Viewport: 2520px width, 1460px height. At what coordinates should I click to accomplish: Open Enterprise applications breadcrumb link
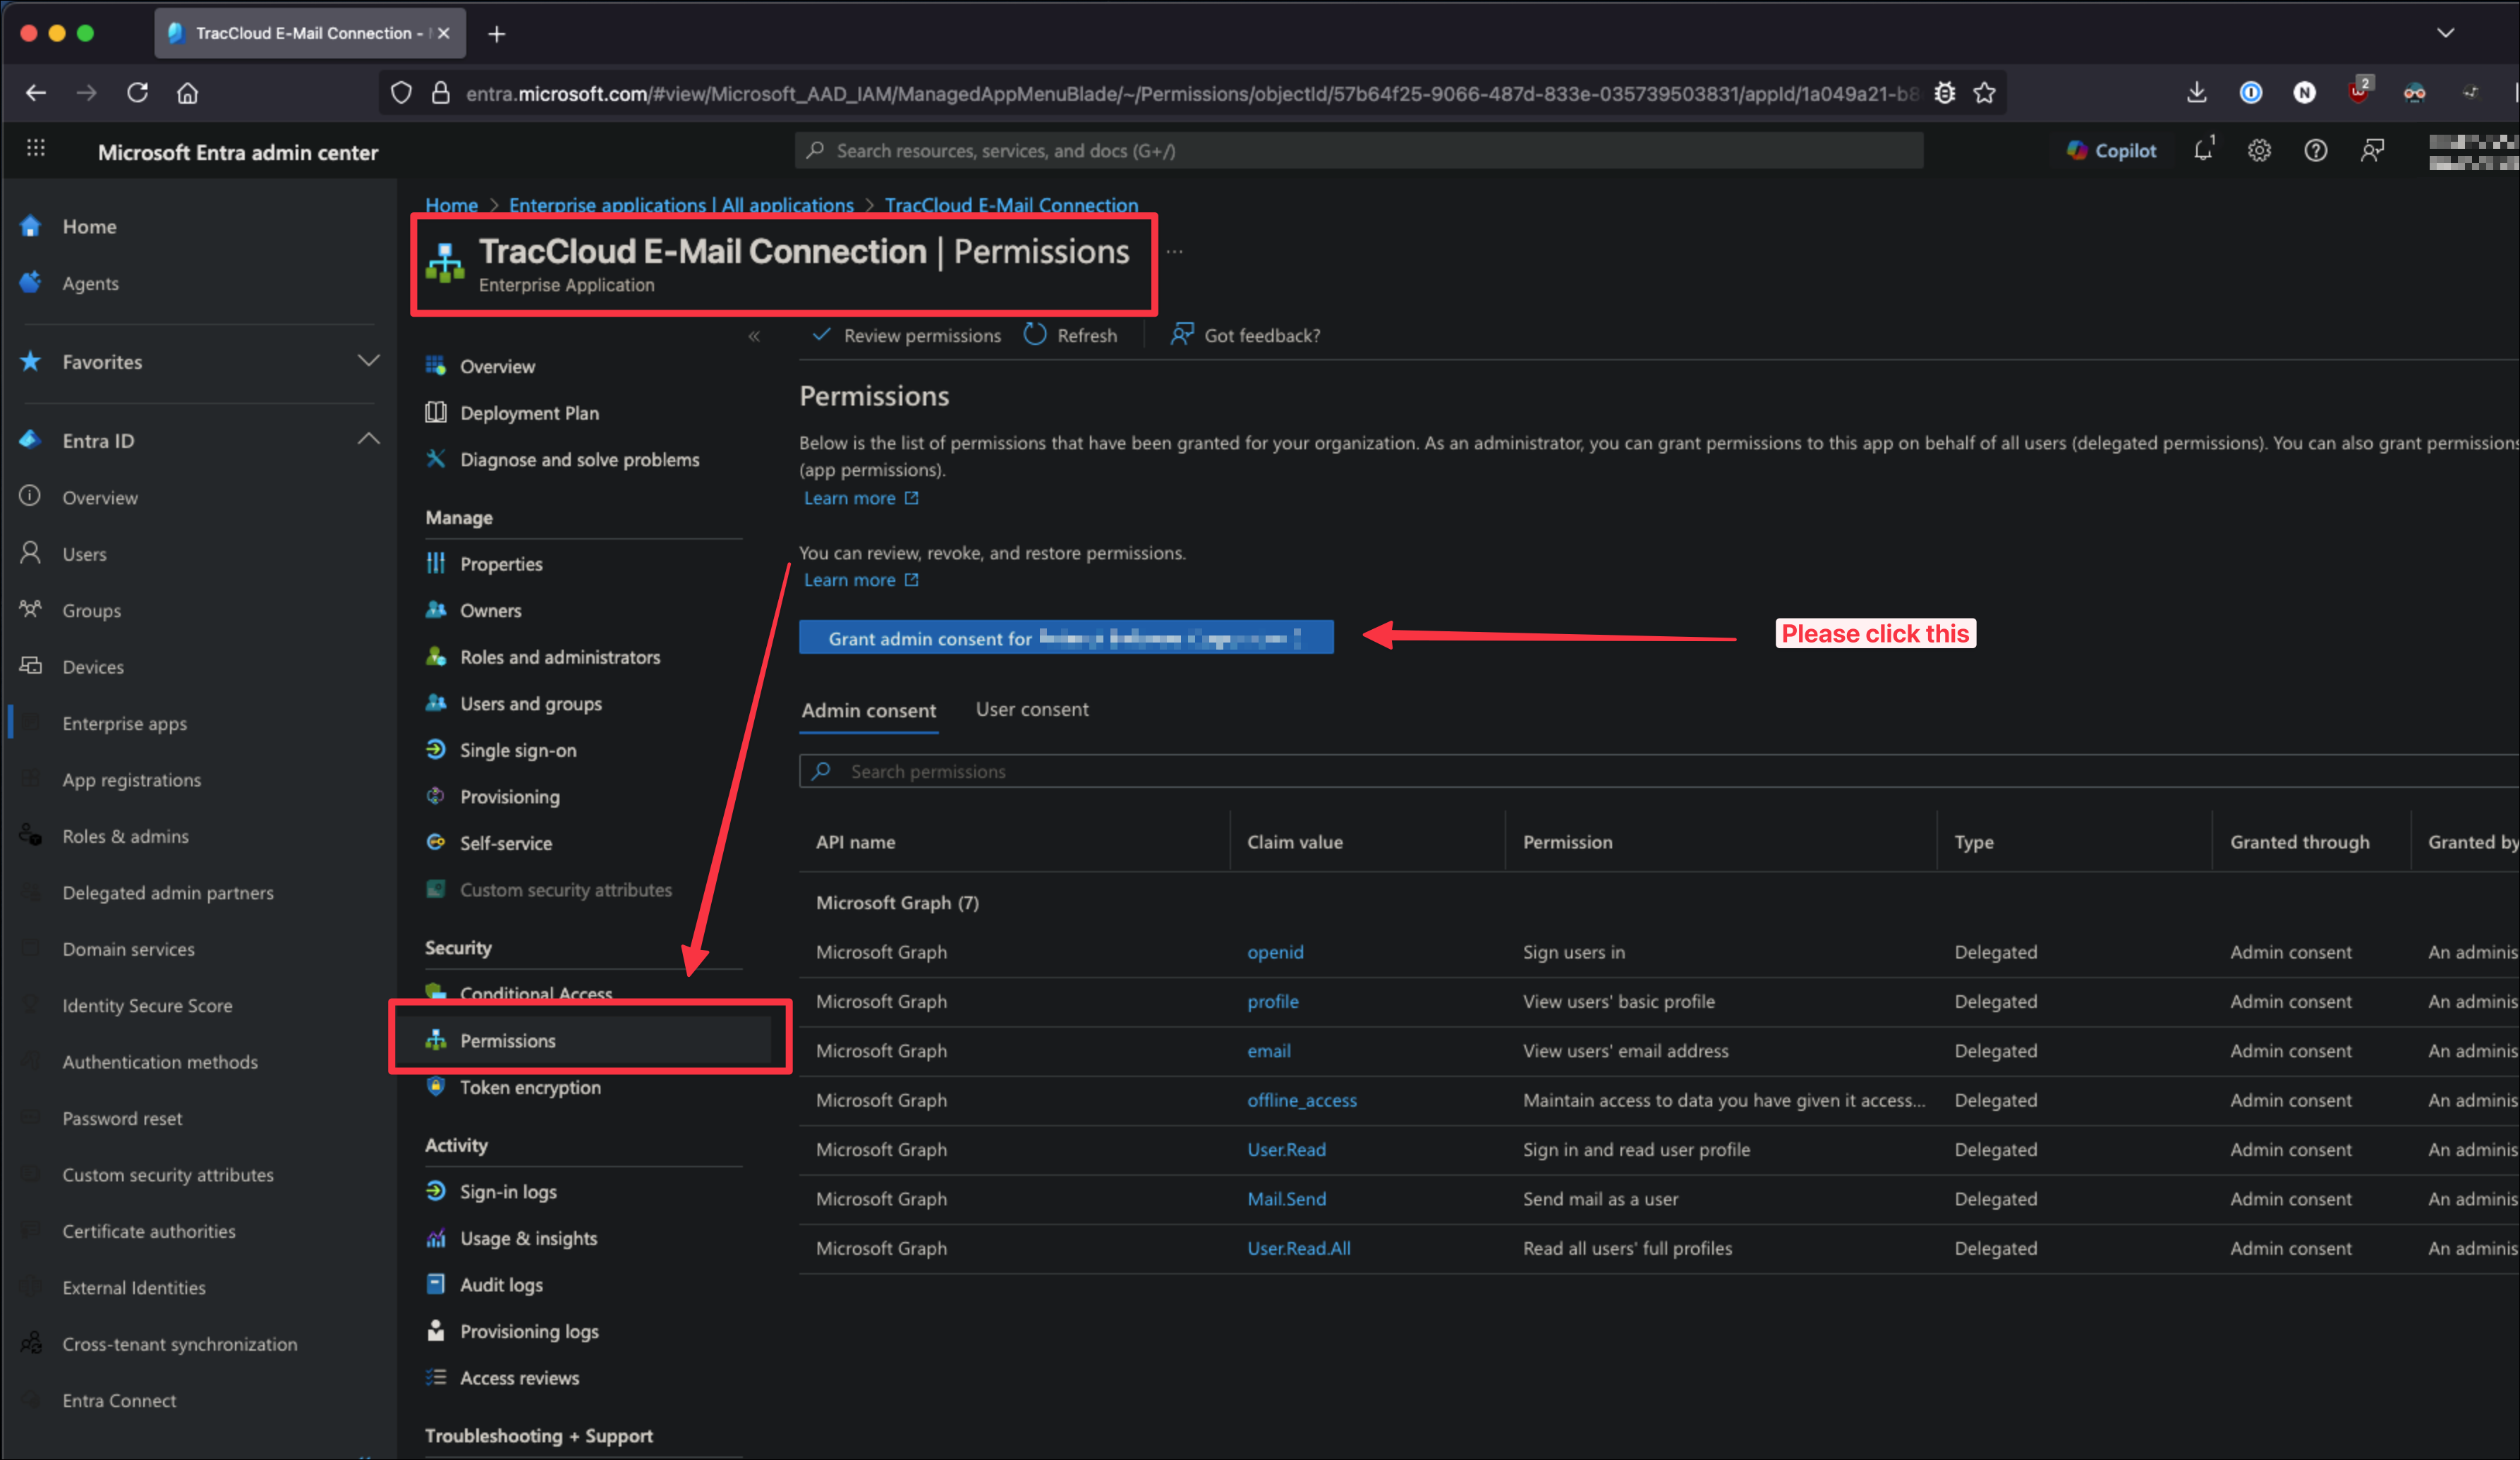[681, 205]
